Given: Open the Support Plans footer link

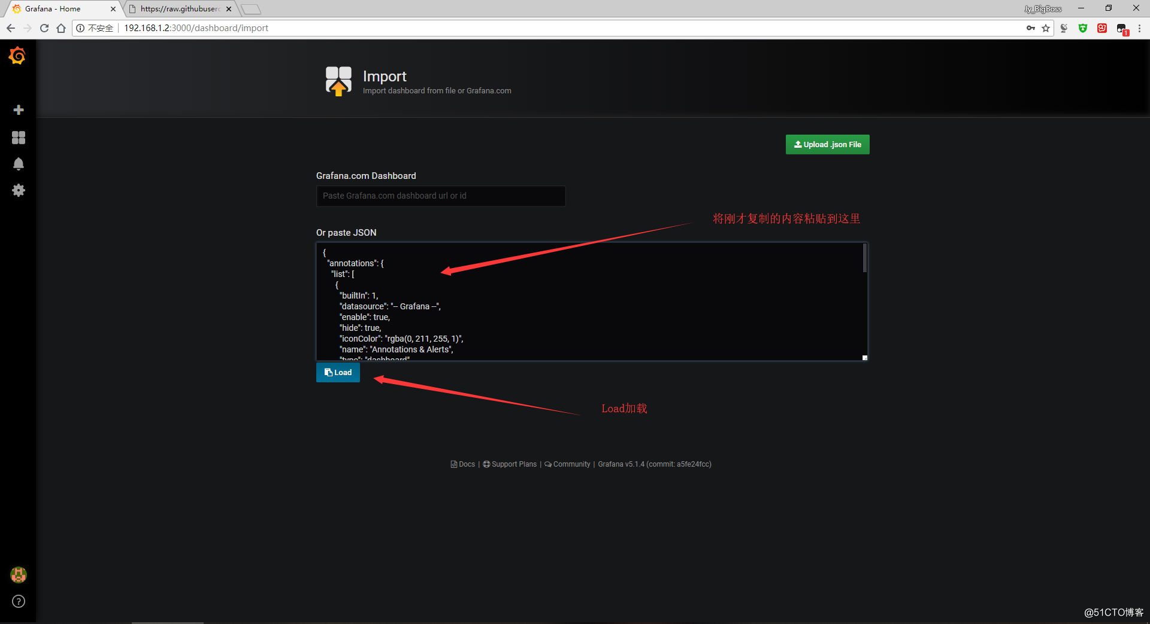Looking at the screenshot, I should point(510,464).
